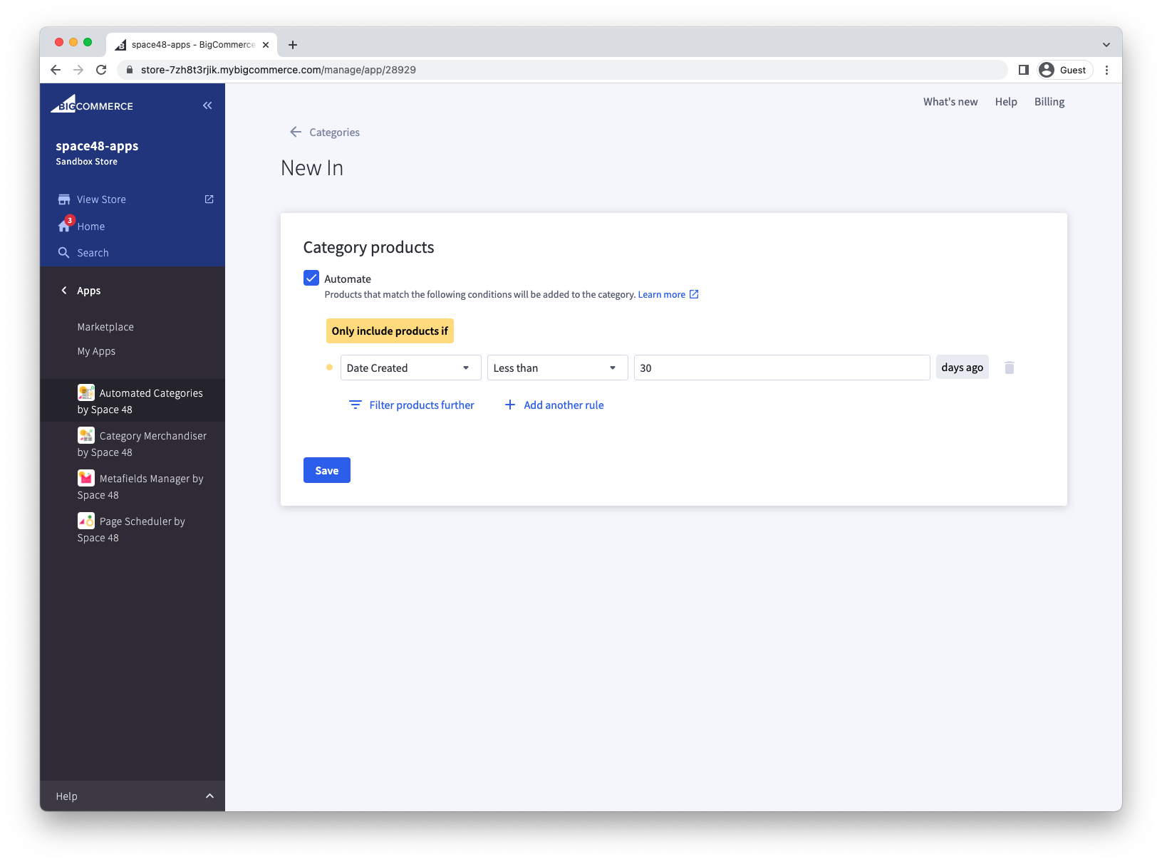
Task: Open My Apps in the sidebar
Action: (96, 351)
